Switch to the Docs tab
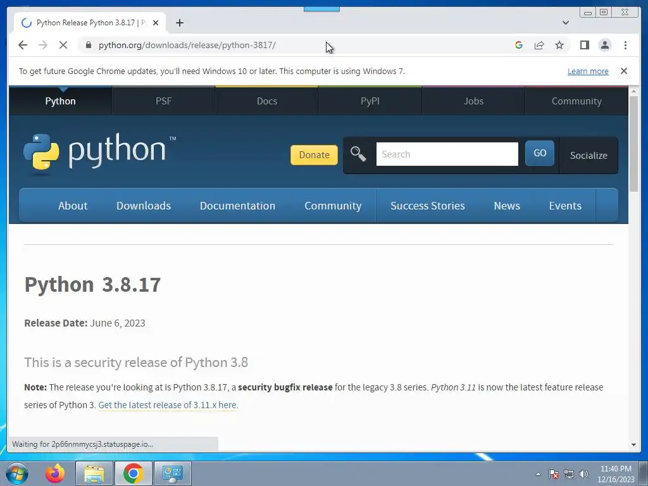 coord(266,101)
